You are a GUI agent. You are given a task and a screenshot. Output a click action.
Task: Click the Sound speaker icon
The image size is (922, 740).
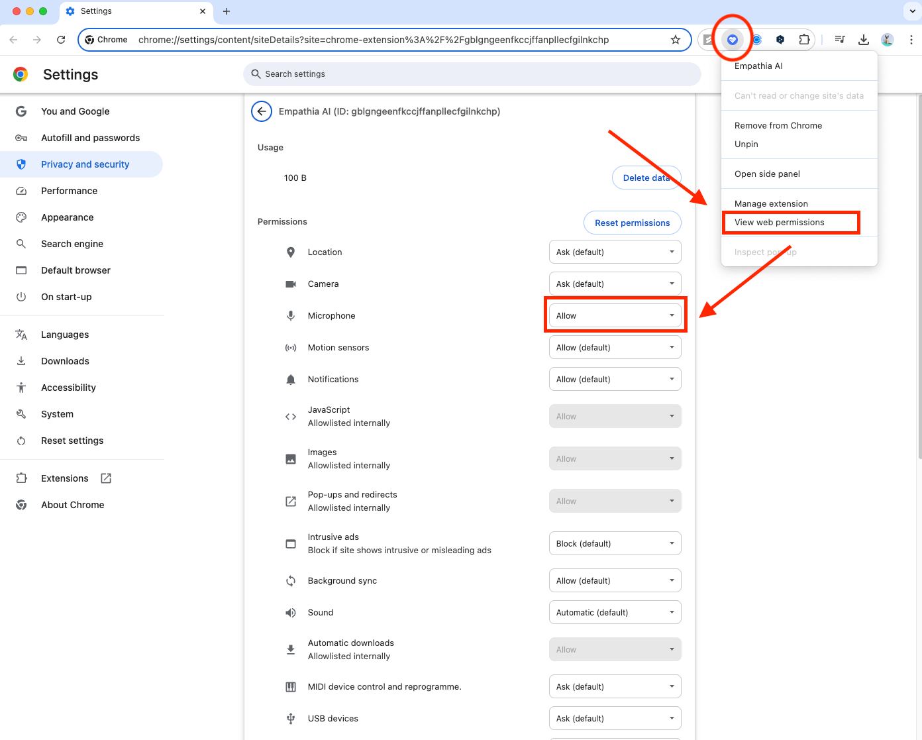[291, 613]
